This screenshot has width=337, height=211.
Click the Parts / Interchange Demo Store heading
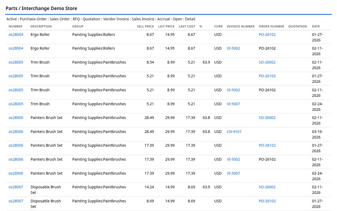[41, 8]
